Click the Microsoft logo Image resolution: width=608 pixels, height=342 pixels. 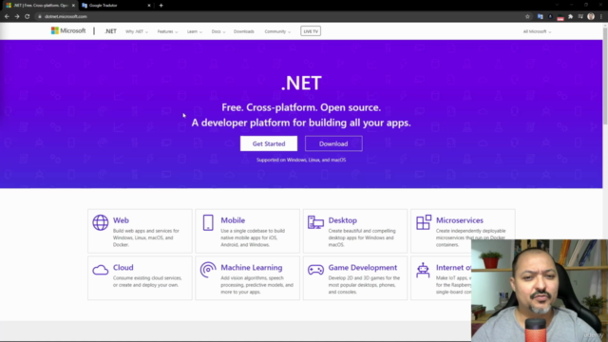pos(68,30)
